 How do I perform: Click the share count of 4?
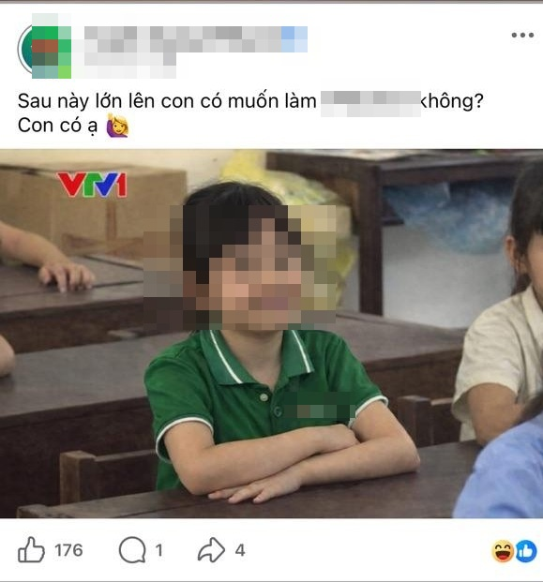[x=240, y=550]
